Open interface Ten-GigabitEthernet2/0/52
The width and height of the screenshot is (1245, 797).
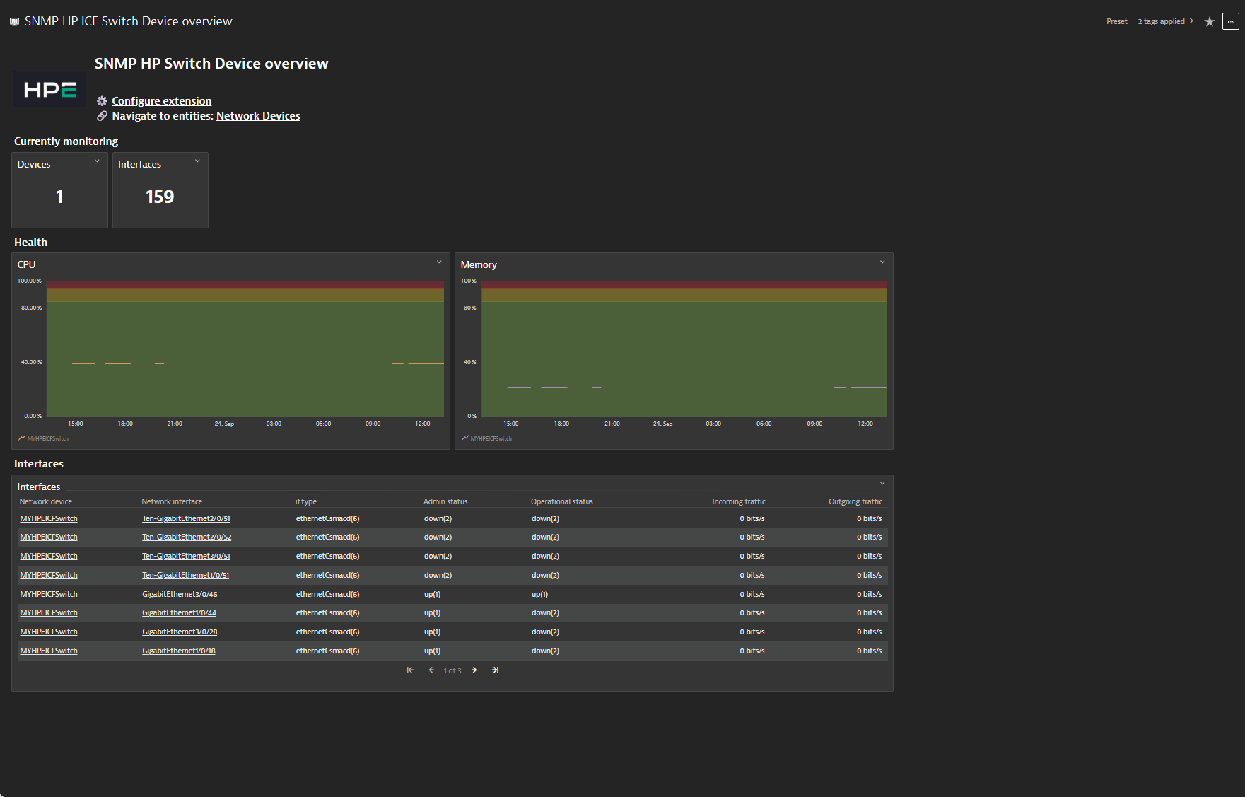click(187, 537)
